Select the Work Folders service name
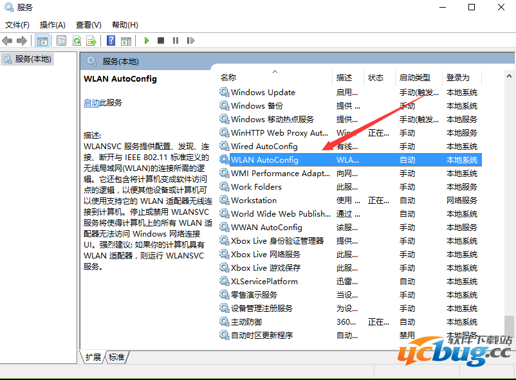Image resolution: width=516 pixels, height=380 pixels. tap(256, 186)
